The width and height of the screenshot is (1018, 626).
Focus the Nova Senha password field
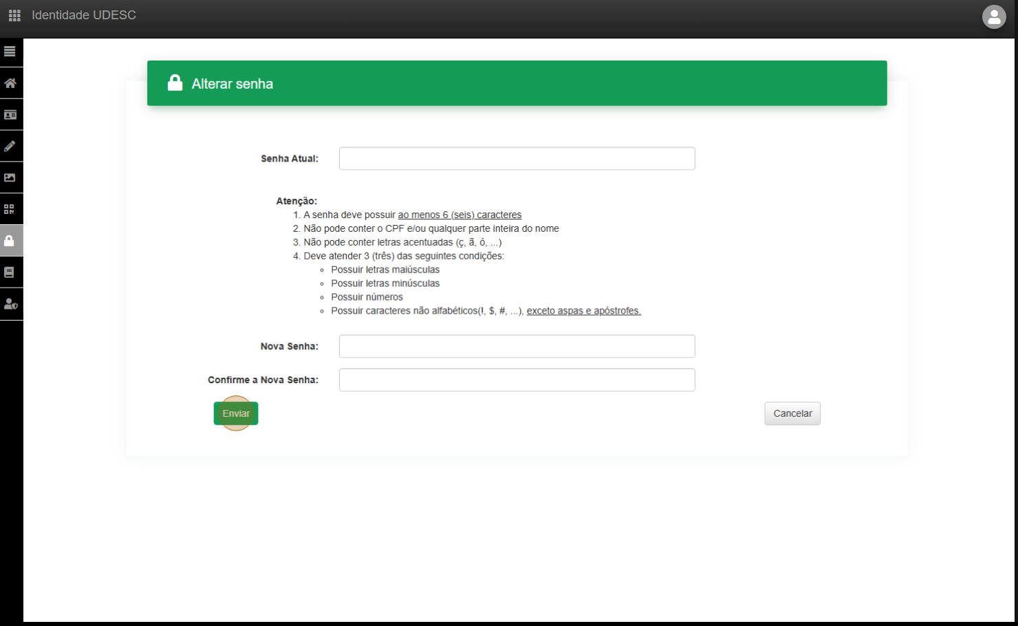pos(517,347)
